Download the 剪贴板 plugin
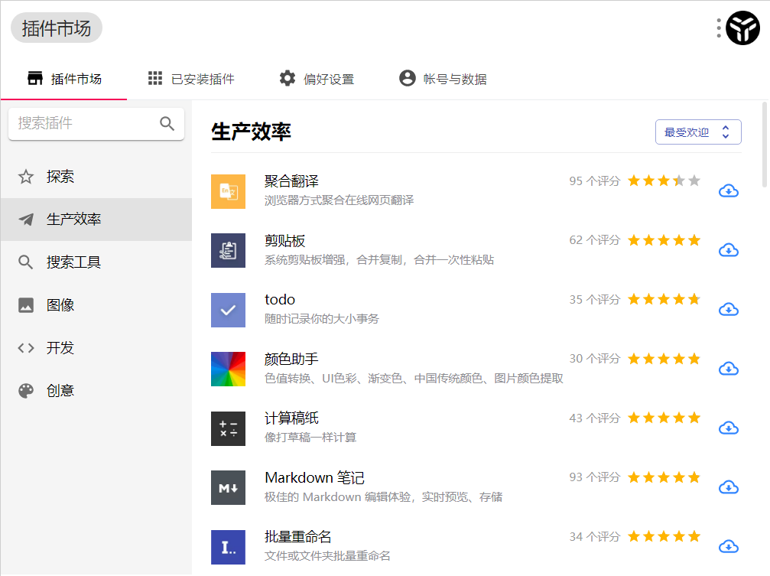This screenshot has height=576, width=770. point(729,250)
